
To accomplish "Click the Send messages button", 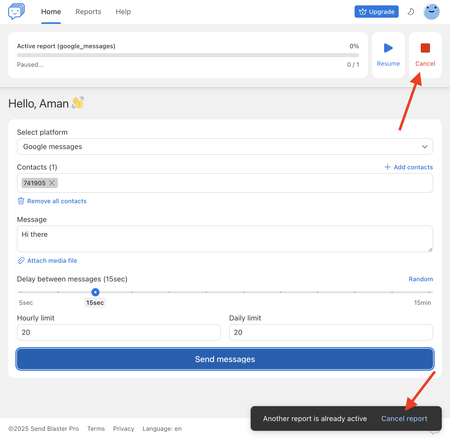I will [225, 359].
